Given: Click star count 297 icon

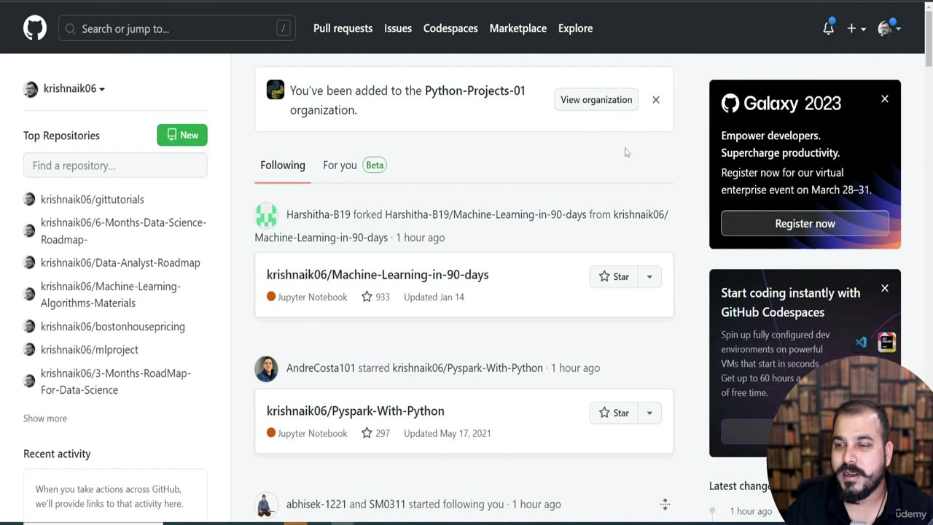Looking at the screenshot, I should click(367, 433).
